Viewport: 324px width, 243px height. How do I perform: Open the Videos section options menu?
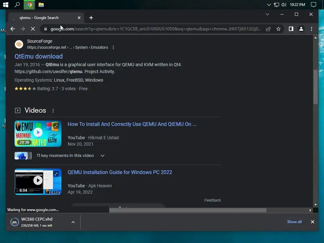[x=53, y=111]
